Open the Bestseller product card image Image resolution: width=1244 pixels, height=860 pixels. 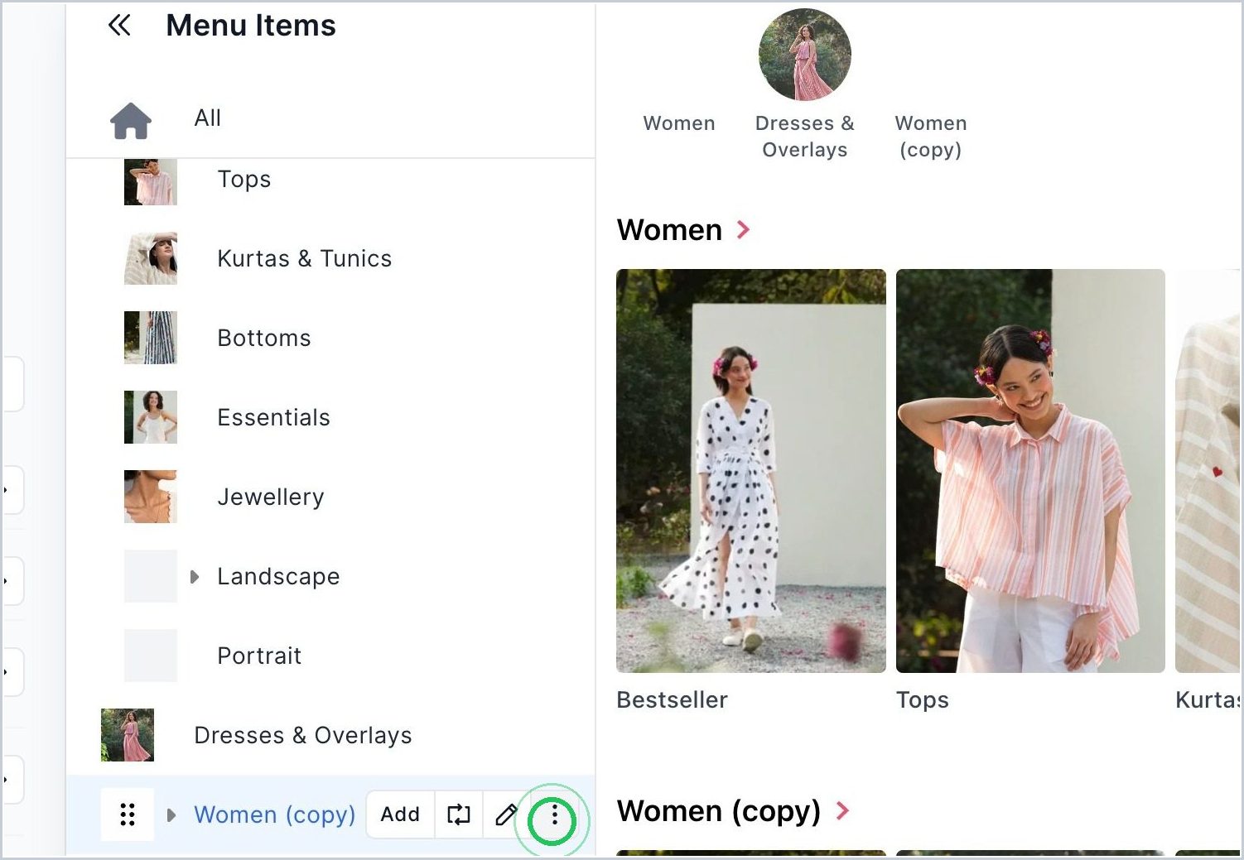(x=751, y=471)
